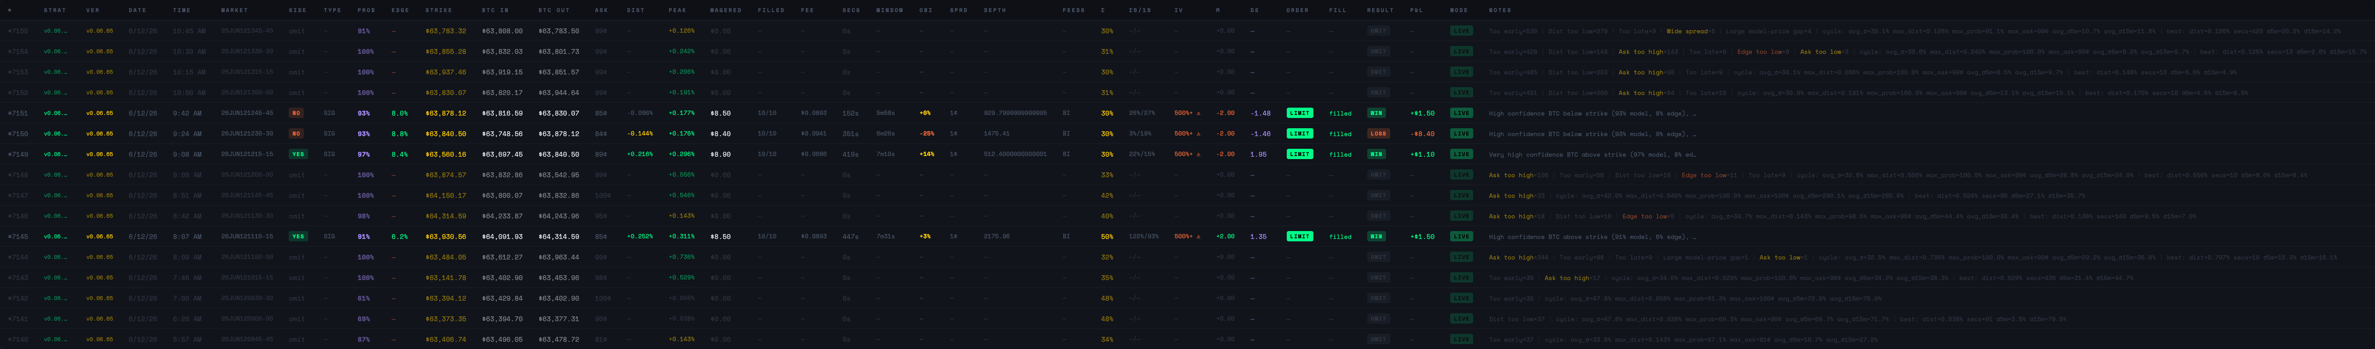
Task: Click the WIN result badge in row #7149
Action: (x=1377, y=155)
